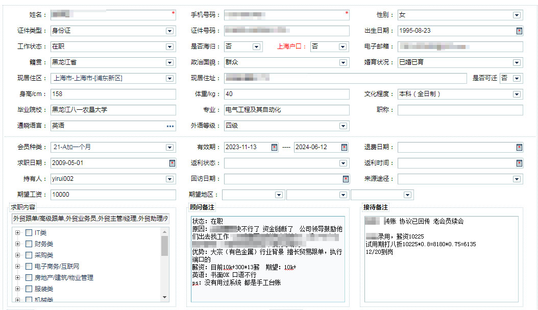The width and height of the screenshot is (538, 310).
Task: Open the 返利时间 calendar picker
Action: click(x=519, y=163)
